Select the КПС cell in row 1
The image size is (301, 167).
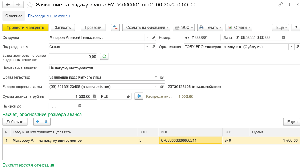(190, 141)
